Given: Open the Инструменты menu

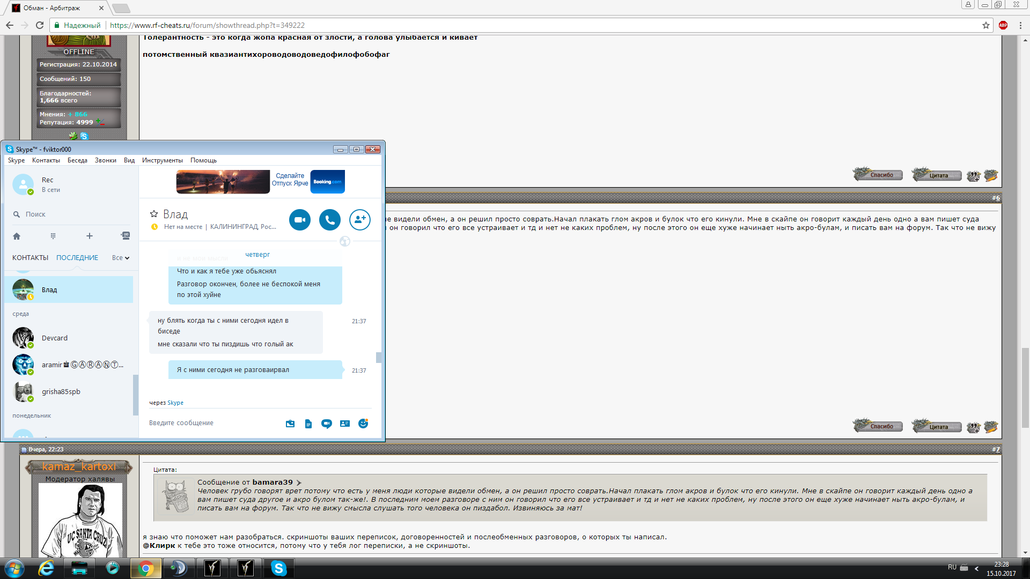Looking at the screenshot, I should (x=163, y=160).
